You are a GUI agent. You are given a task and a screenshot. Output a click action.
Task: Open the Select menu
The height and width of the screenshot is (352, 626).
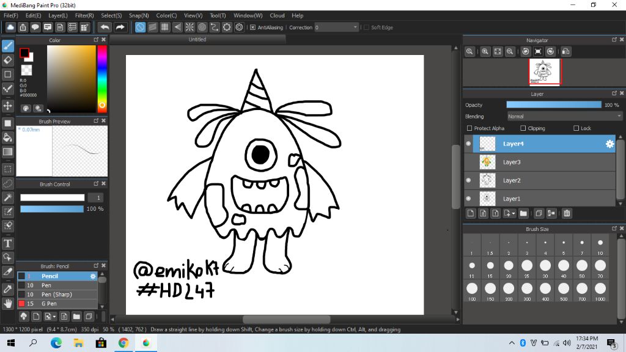click(111, 15)
